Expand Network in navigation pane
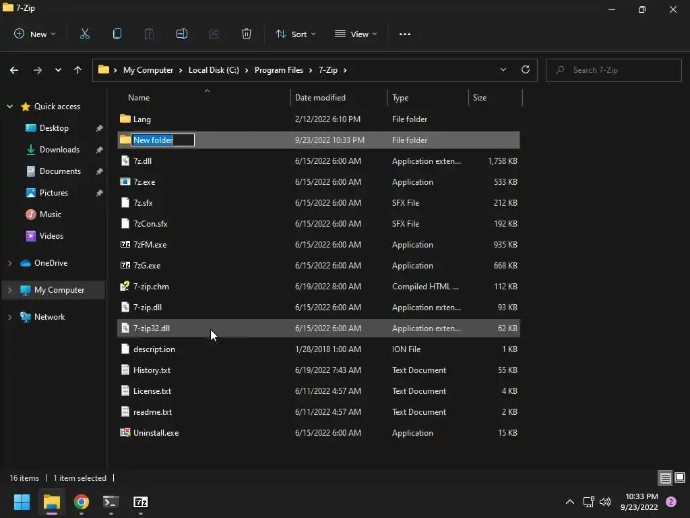The image size is (690, 518). click(x=9, y=317)
